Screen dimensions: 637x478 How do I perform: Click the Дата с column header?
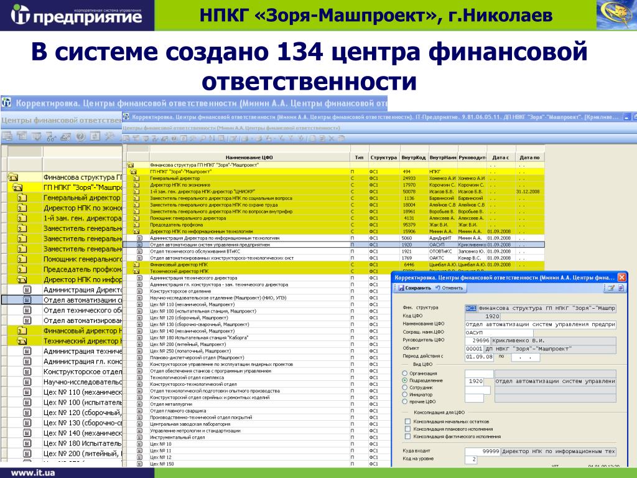click(501, 157)
